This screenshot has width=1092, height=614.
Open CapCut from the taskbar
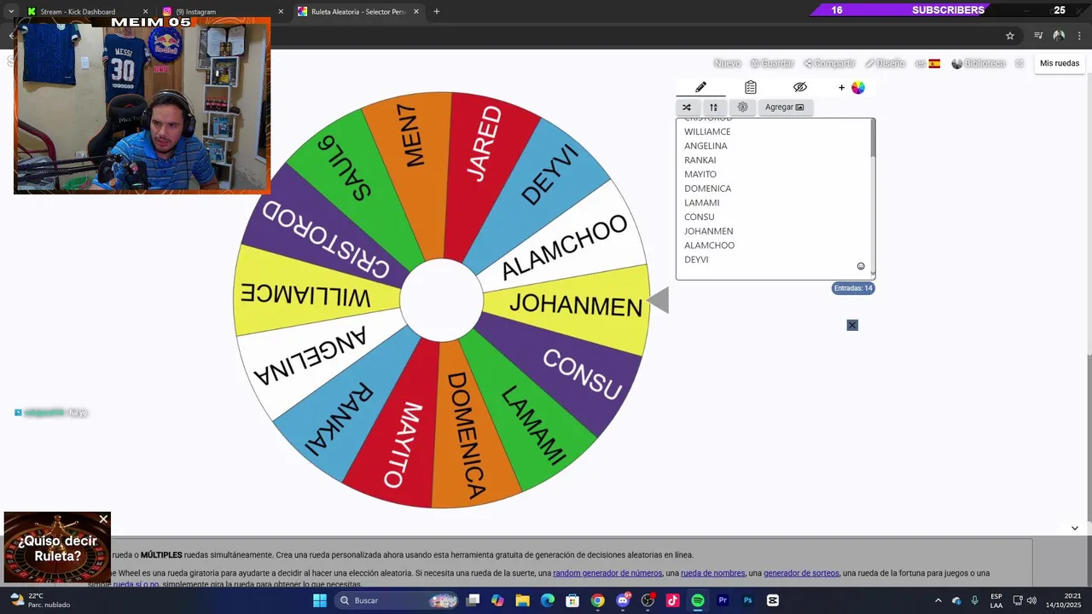click(773, 600)
